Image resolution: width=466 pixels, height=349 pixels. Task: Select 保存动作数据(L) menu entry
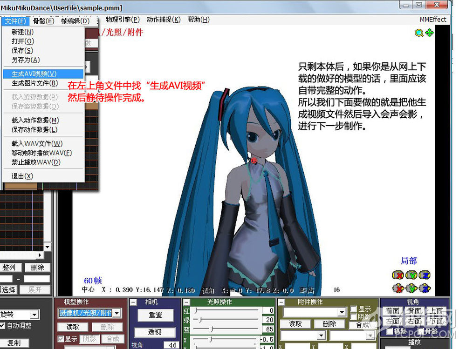(43, 130)
